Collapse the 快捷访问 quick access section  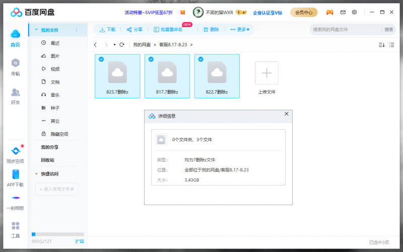[36, 174]
